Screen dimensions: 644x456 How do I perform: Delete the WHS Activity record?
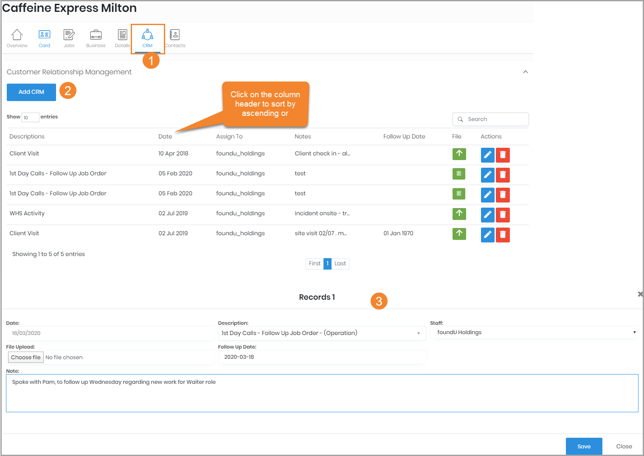point(503,215)
